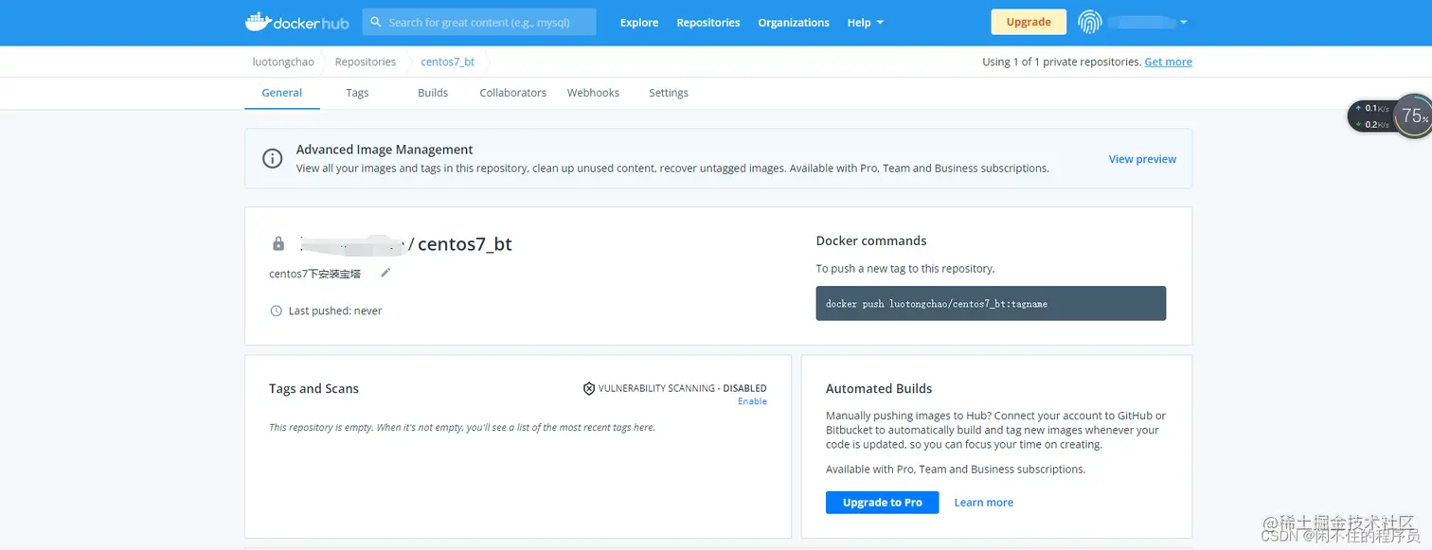Click the vulnerability scanning shield icon
This screenshot has height=550, width=1432.
[x=588, y=388]
